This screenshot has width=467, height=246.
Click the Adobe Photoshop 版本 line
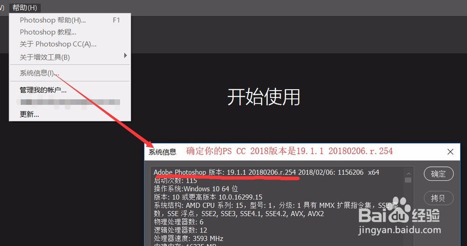[266, 172]
